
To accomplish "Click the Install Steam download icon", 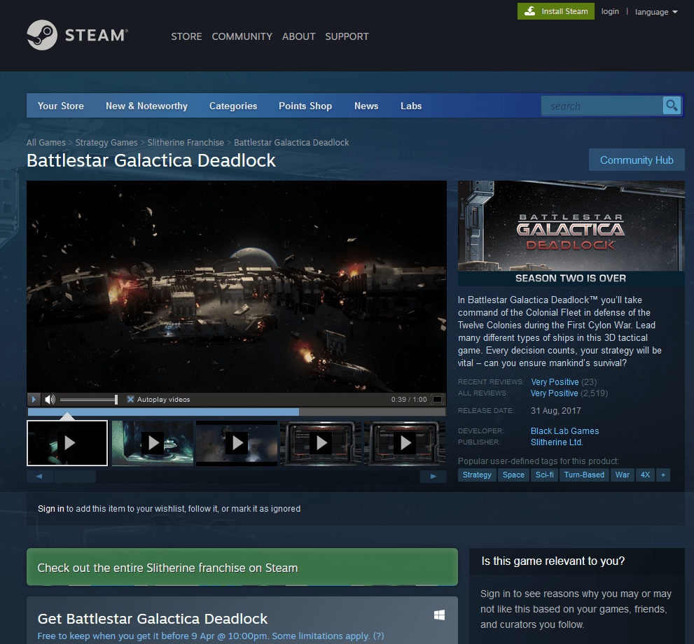I will (x=530, y=11).
